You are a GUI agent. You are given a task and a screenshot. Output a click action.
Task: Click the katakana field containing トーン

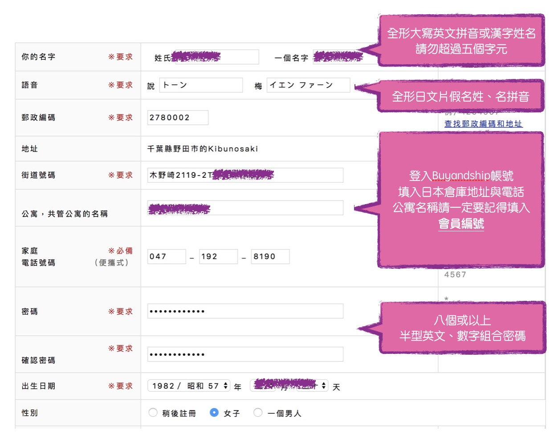click(201, 85)
